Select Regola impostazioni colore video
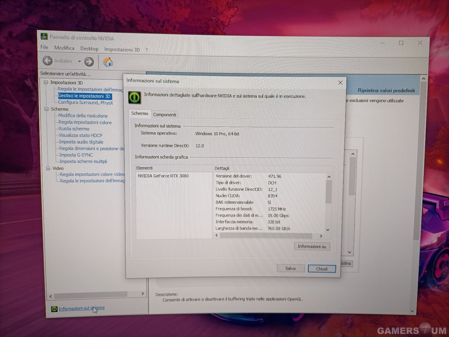This screenshot has width=449, height=337. click(92, 174)
